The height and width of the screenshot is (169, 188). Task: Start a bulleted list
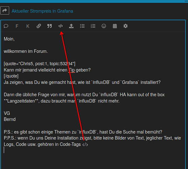point(82,26)
